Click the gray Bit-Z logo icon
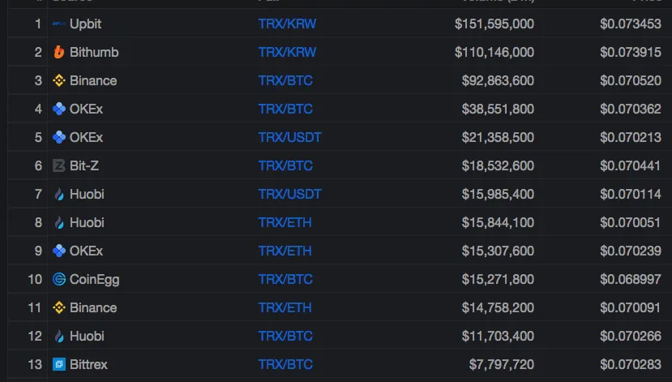 click(x=58, y=165)
